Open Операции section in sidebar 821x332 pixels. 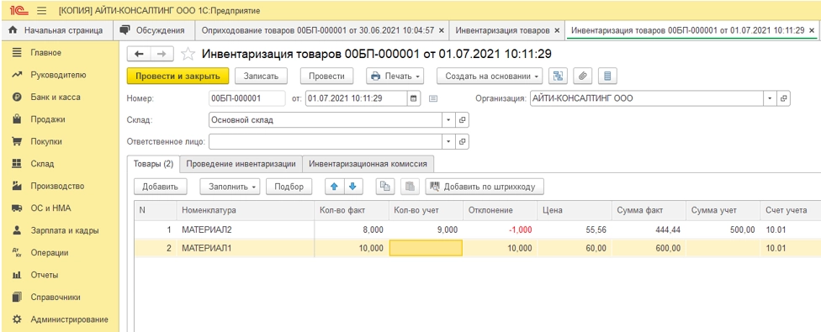pos(50,252)
